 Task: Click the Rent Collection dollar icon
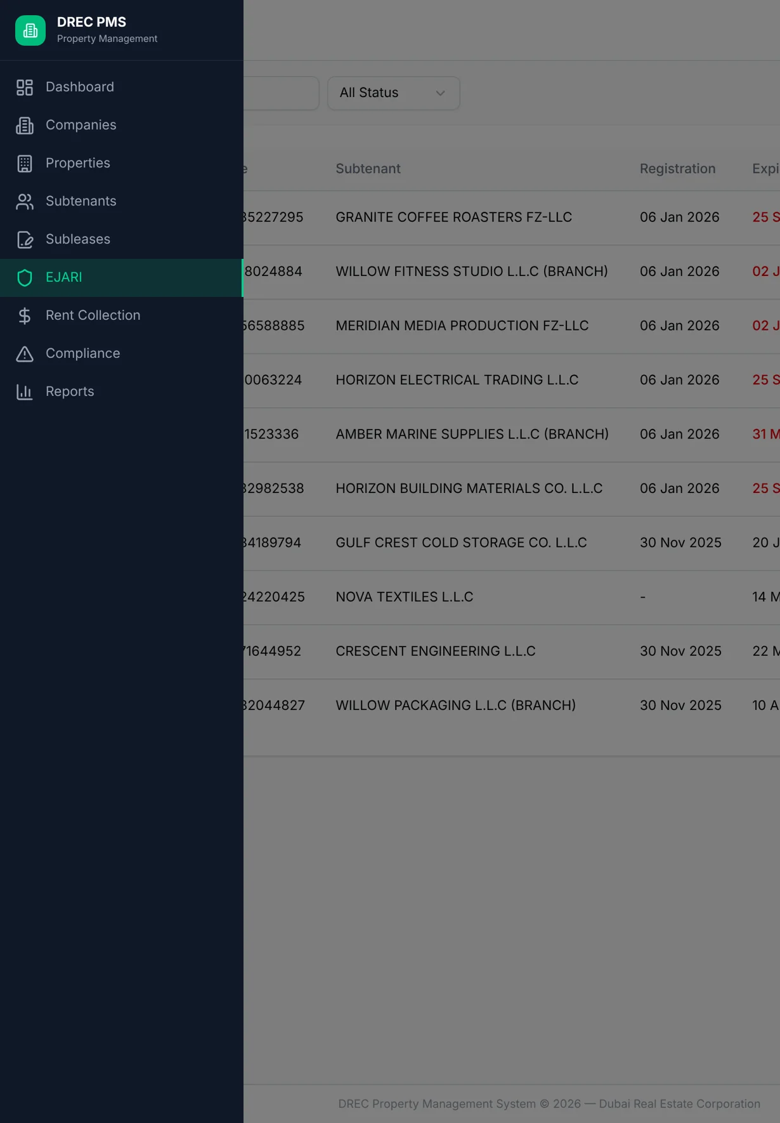25,316
